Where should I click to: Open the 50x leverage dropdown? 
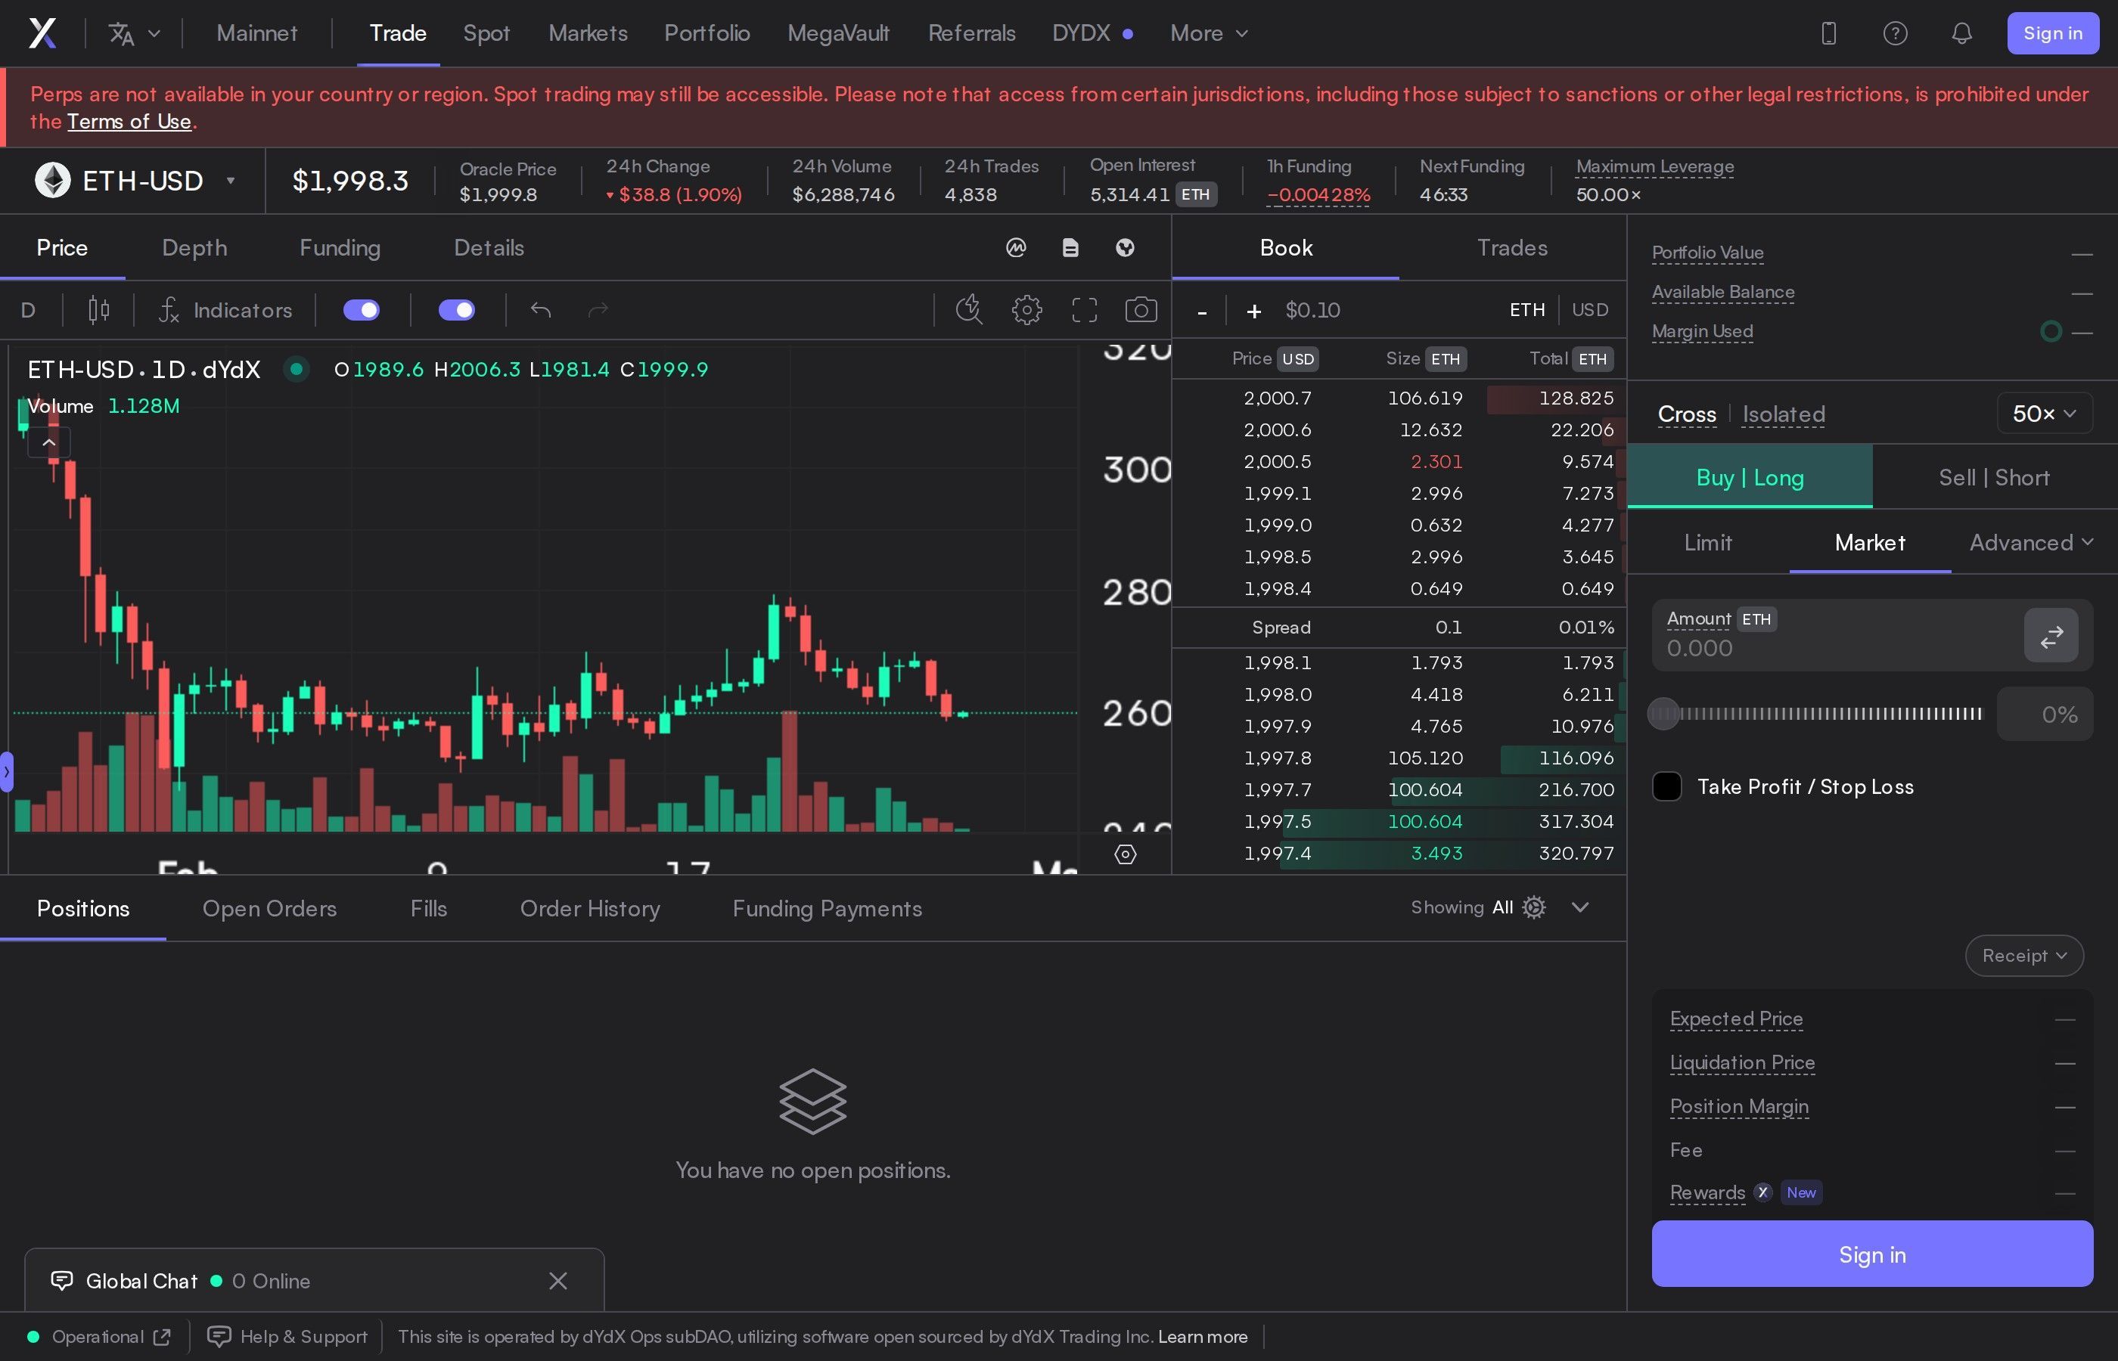coord(2043,413)
